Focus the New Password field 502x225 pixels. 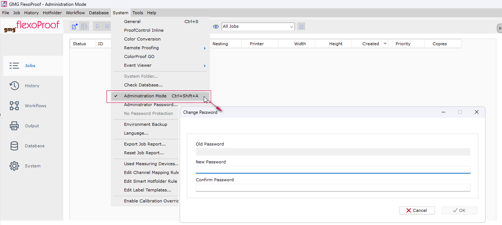coord(333,170)
